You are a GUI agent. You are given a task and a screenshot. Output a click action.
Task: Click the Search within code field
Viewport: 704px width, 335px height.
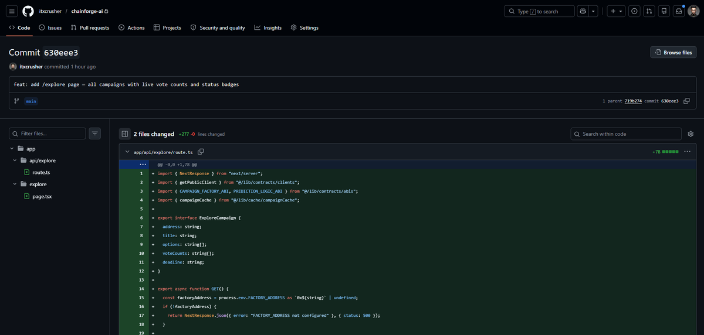pos(626,134)
